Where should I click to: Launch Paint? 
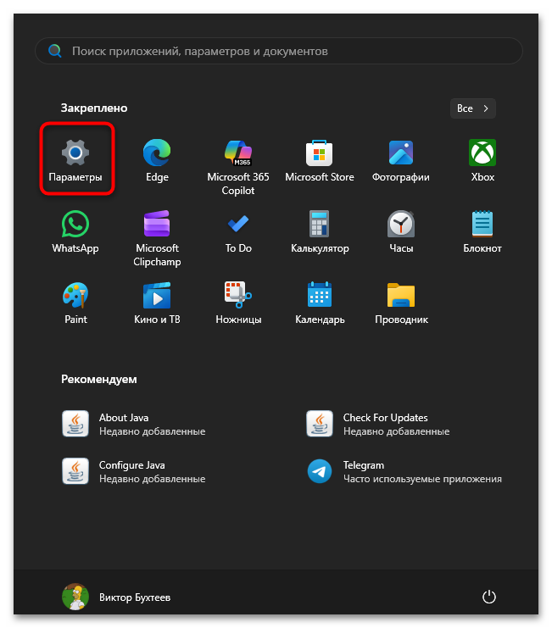point(75,303)
